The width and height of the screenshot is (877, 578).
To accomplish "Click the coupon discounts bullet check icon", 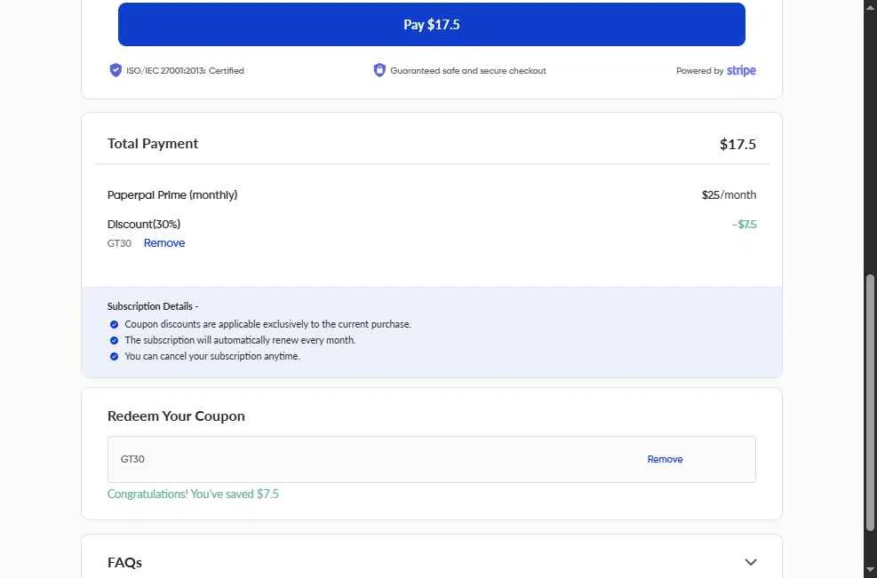I will [114, 324].
